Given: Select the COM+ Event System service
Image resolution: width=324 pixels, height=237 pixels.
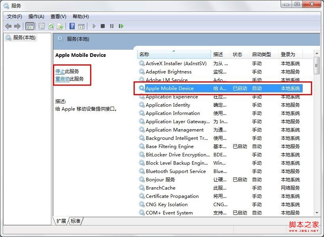Looking at the screenshot, I should click(220, 213).
